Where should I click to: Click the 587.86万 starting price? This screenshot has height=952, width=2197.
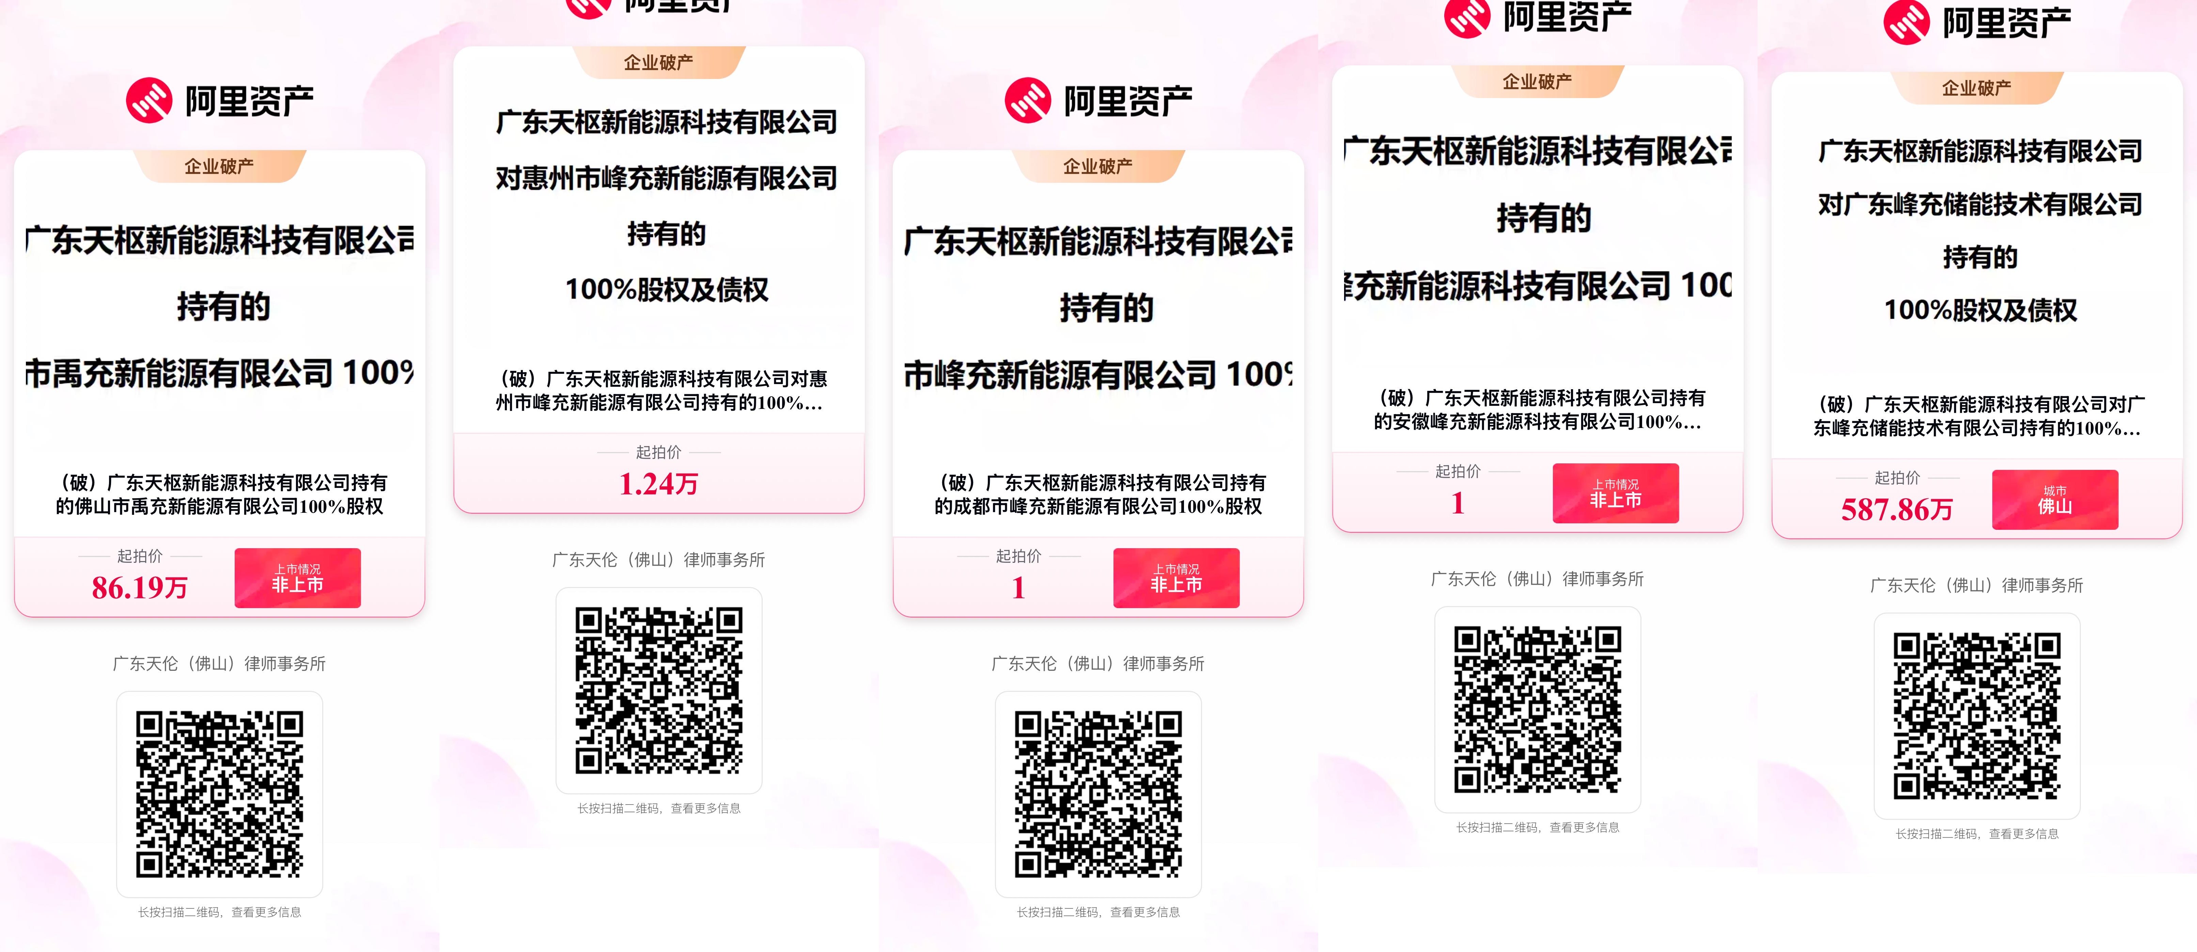tap(1897, 510)
